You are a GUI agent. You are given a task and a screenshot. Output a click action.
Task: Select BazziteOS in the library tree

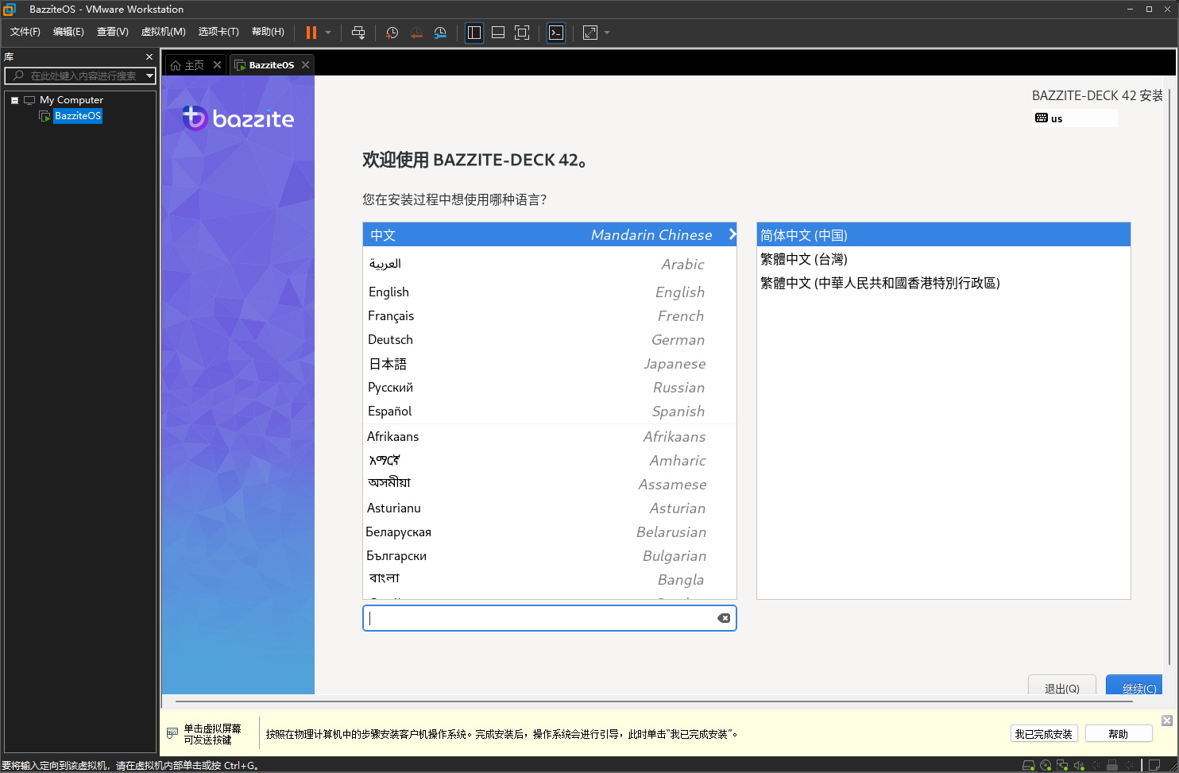(78, 116)
